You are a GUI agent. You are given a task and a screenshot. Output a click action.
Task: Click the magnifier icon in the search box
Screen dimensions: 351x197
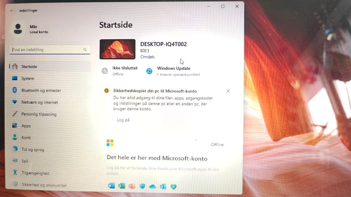85,49
